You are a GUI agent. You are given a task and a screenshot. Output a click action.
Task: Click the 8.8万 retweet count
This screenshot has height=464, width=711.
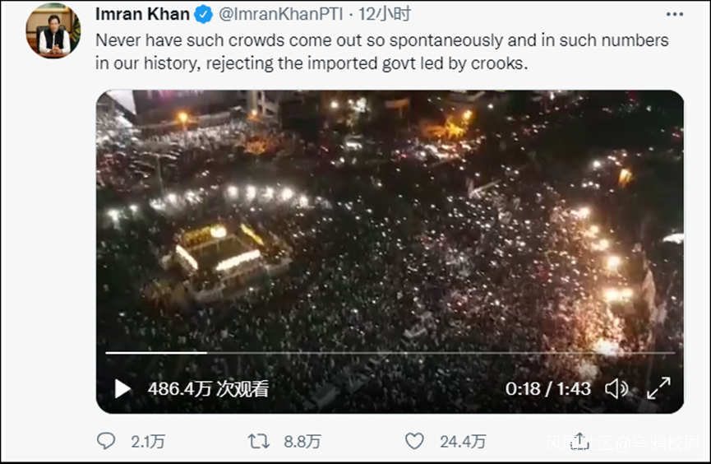[x=302, y=442]
